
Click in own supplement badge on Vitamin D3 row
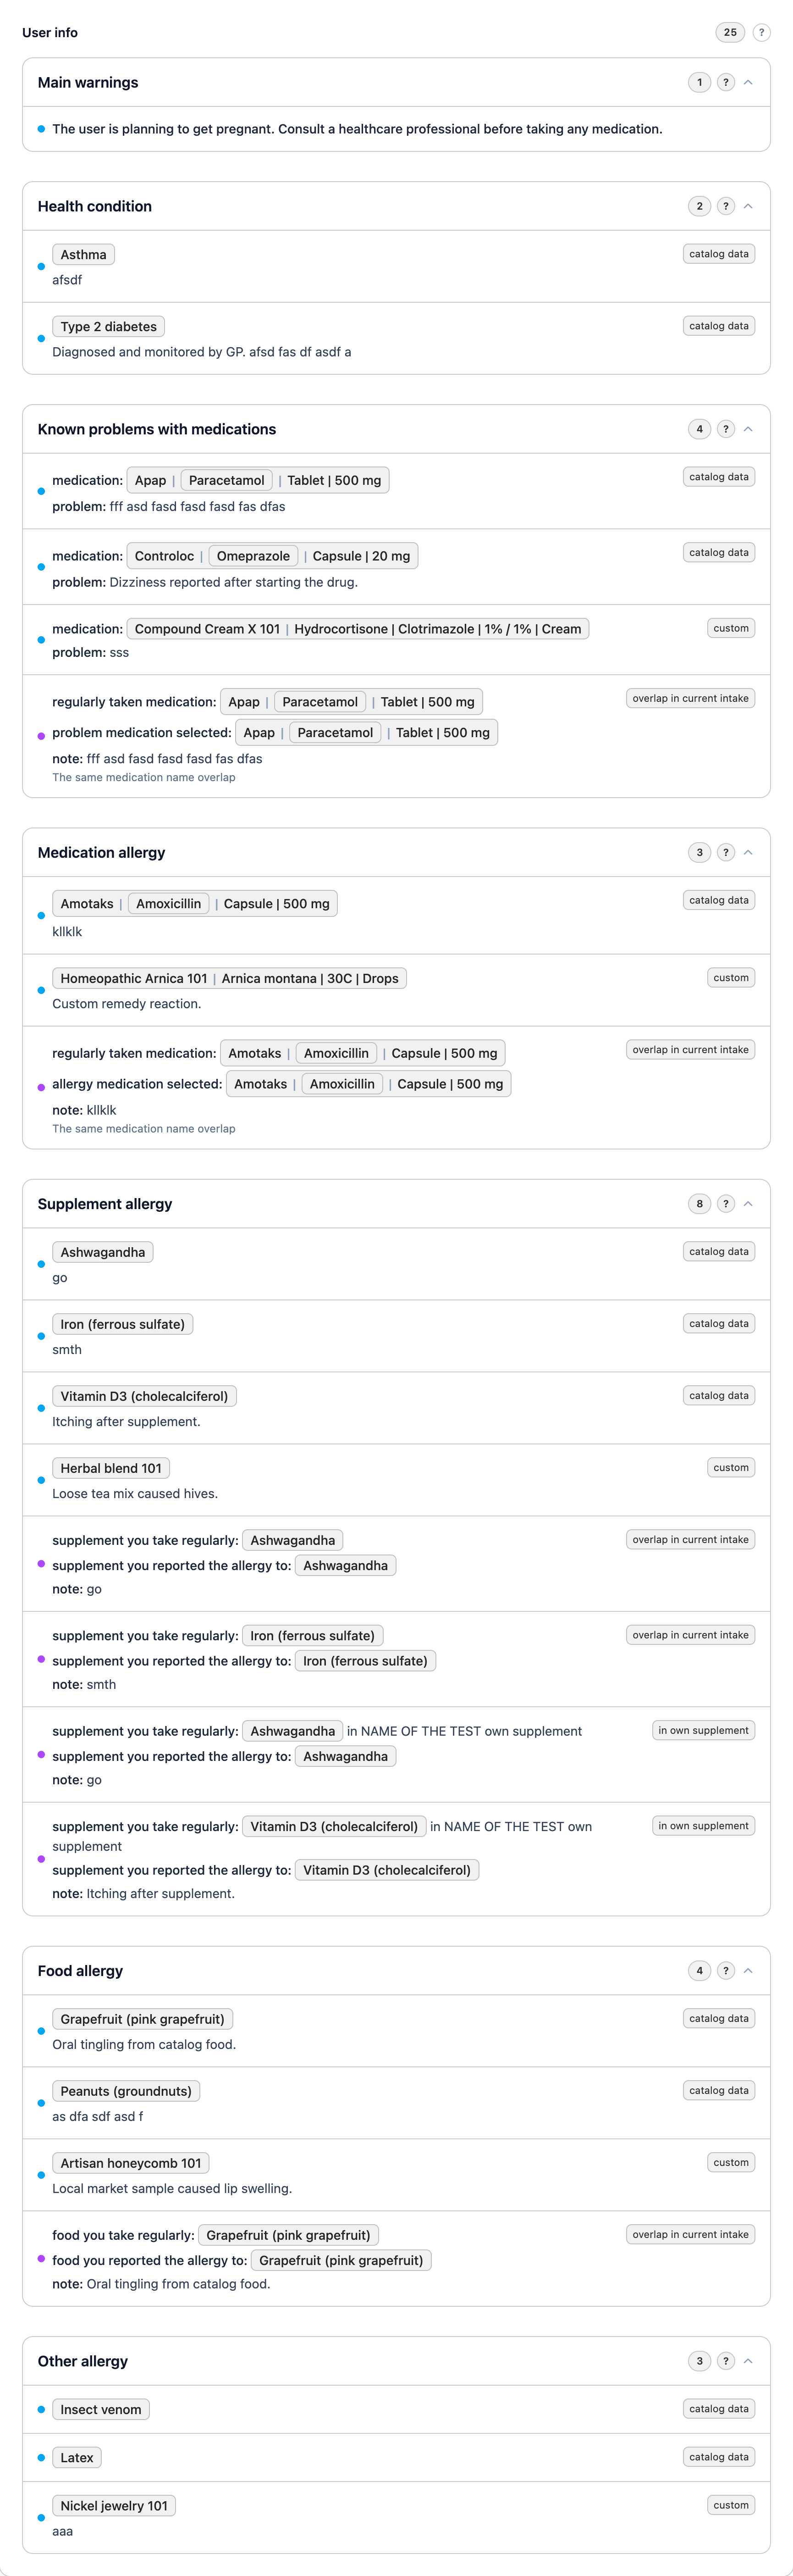tap(703, 1826)
